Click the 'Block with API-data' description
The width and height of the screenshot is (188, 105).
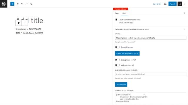(x=126, y=23)
